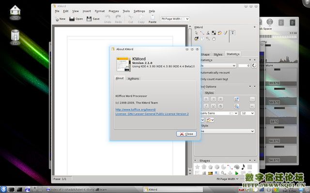Open the koffice.org/kword link
The image size is (310, 193).
coord(136,110)
